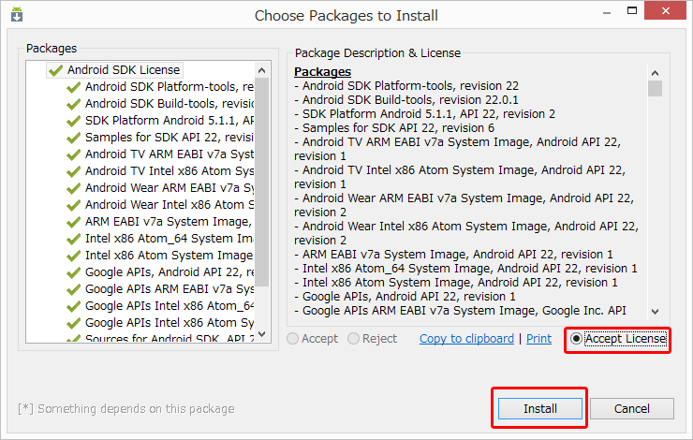Click checkmark beside SDK Platform Android 5.1.1
Image resolution: width=693 pixels, height=440 pixels.
click(x=73, y=121)
